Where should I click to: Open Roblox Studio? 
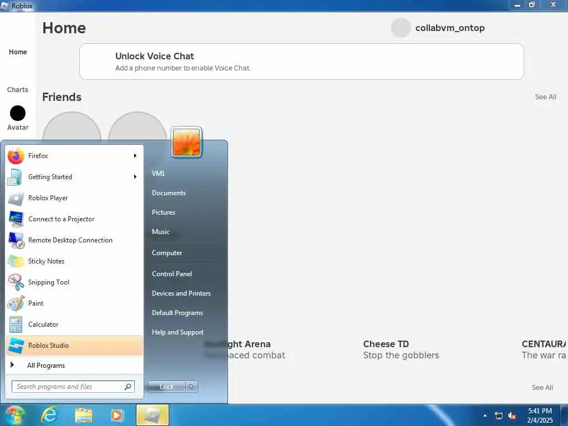[74, 345]
